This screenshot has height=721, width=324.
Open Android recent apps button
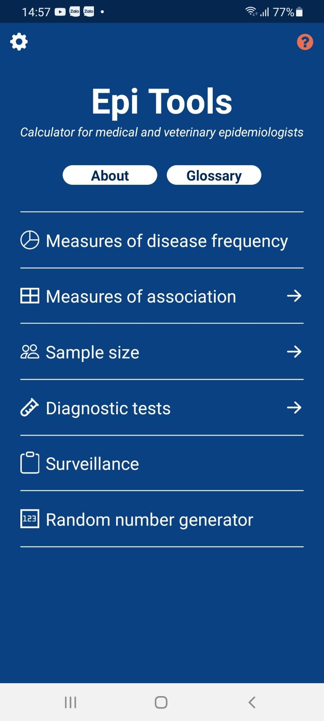click(71, 702)
